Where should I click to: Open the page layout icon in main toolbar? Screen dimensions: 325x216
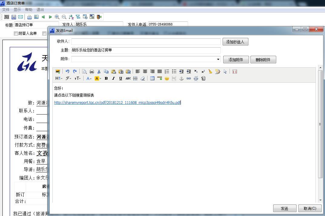36,17
